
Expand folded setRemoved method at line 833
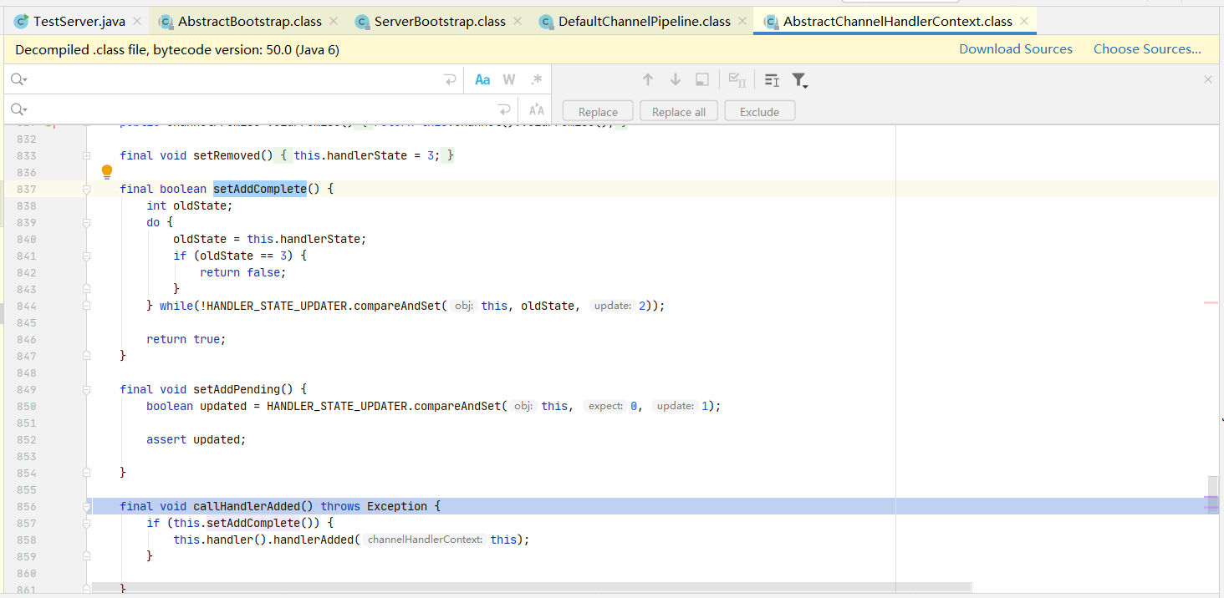tap(86, 156)
